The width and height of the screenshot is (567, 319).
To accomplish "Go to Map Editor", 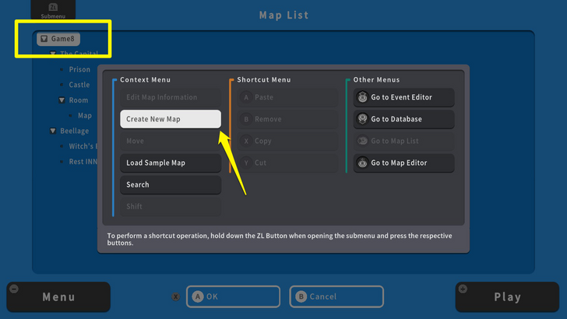I will coord(404,163).
